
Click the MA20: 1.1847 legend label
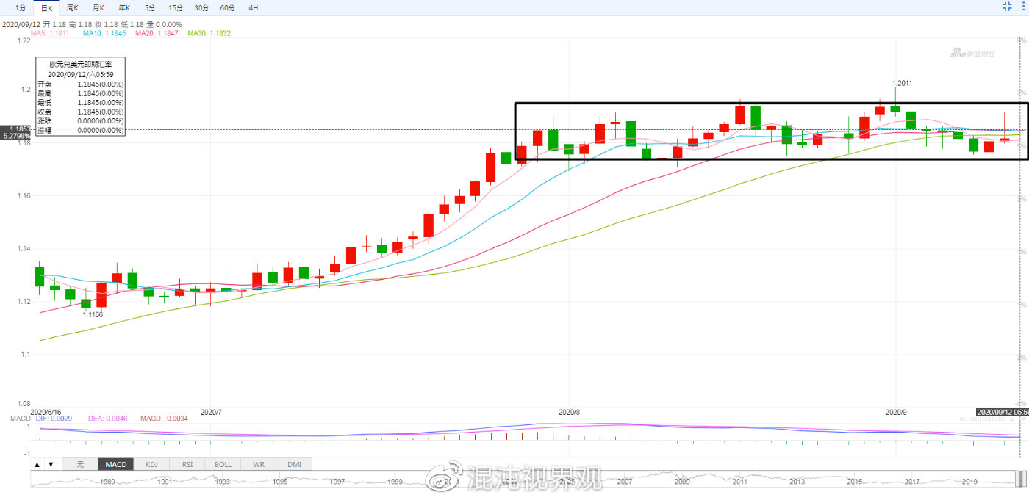tap(157, 33)
